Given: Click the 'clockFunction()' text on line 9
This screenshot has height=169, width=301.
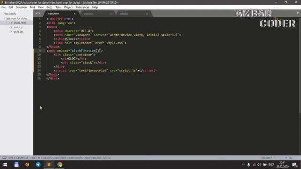Looking at the screenshot, I should click(86, 51).
